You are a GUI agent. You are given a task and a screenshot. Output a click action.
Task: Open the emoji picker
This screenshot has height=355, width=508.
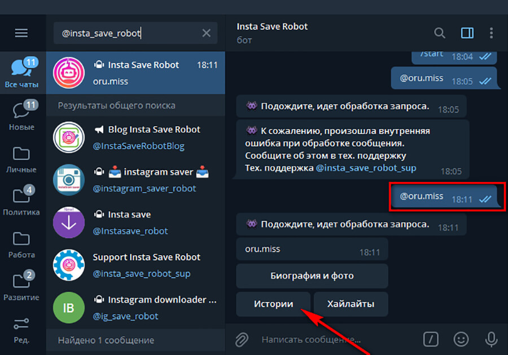click(x=461, y=339)
